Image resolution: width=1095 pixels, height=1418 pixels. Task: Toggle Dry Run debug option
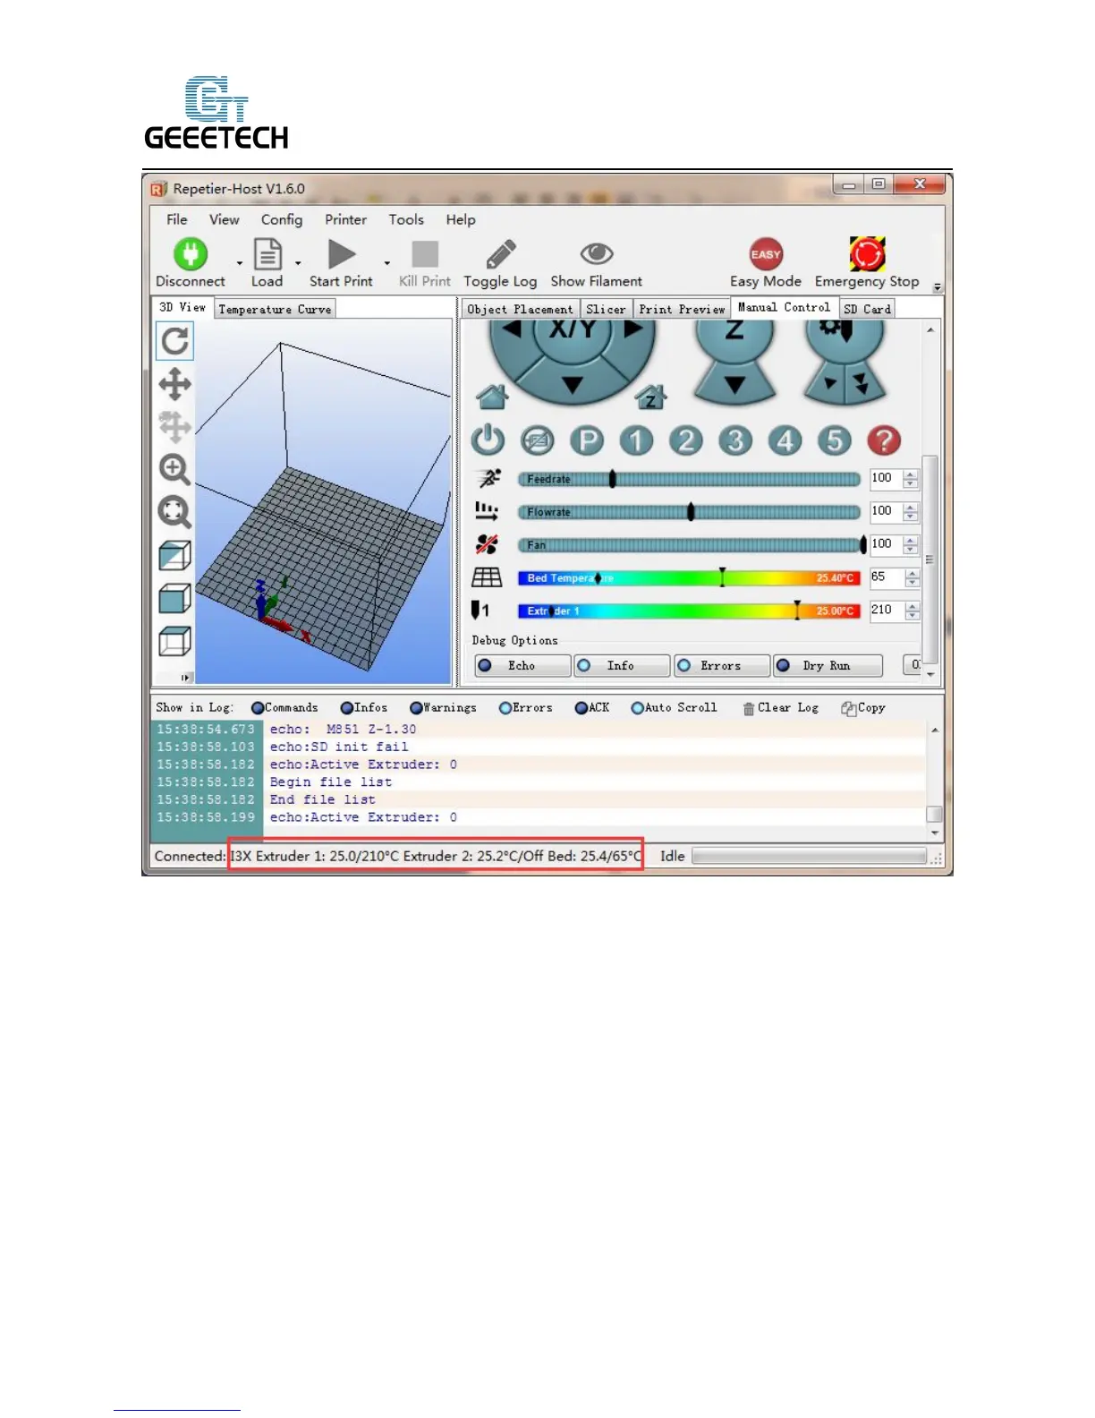point(828,666)
